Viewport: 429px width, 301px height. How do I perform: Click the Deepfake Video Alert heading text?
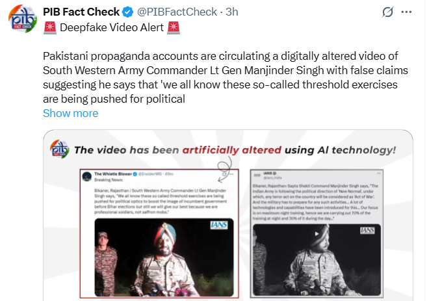point(110,27)
